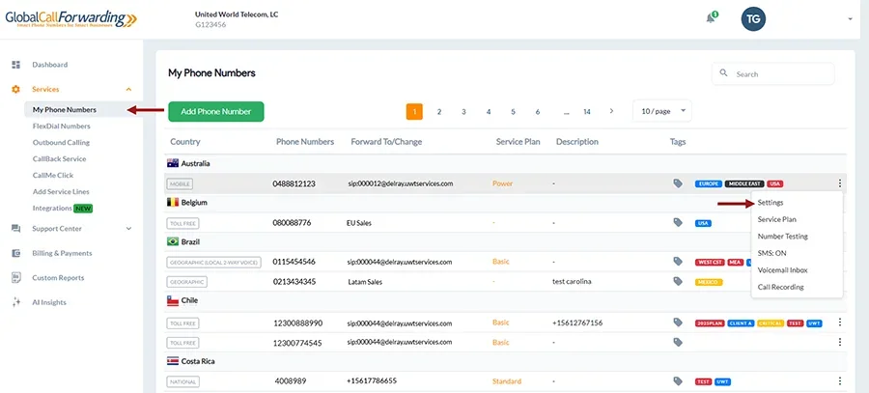Collapse the Services sidebar section
The image size is (869, 393).
129,89
